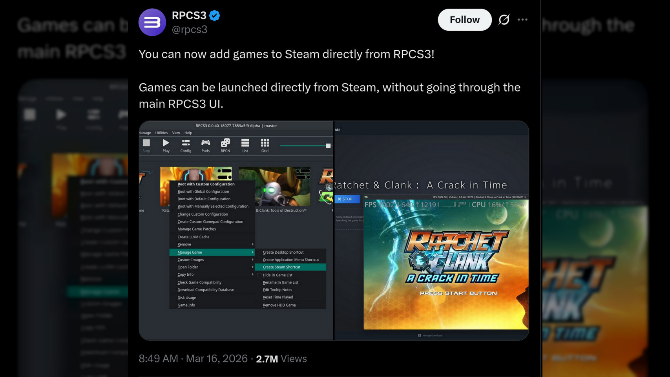The image size is (670, 377).
Task: Choose Create Steam Shortcut
Action: pos(290,267)
